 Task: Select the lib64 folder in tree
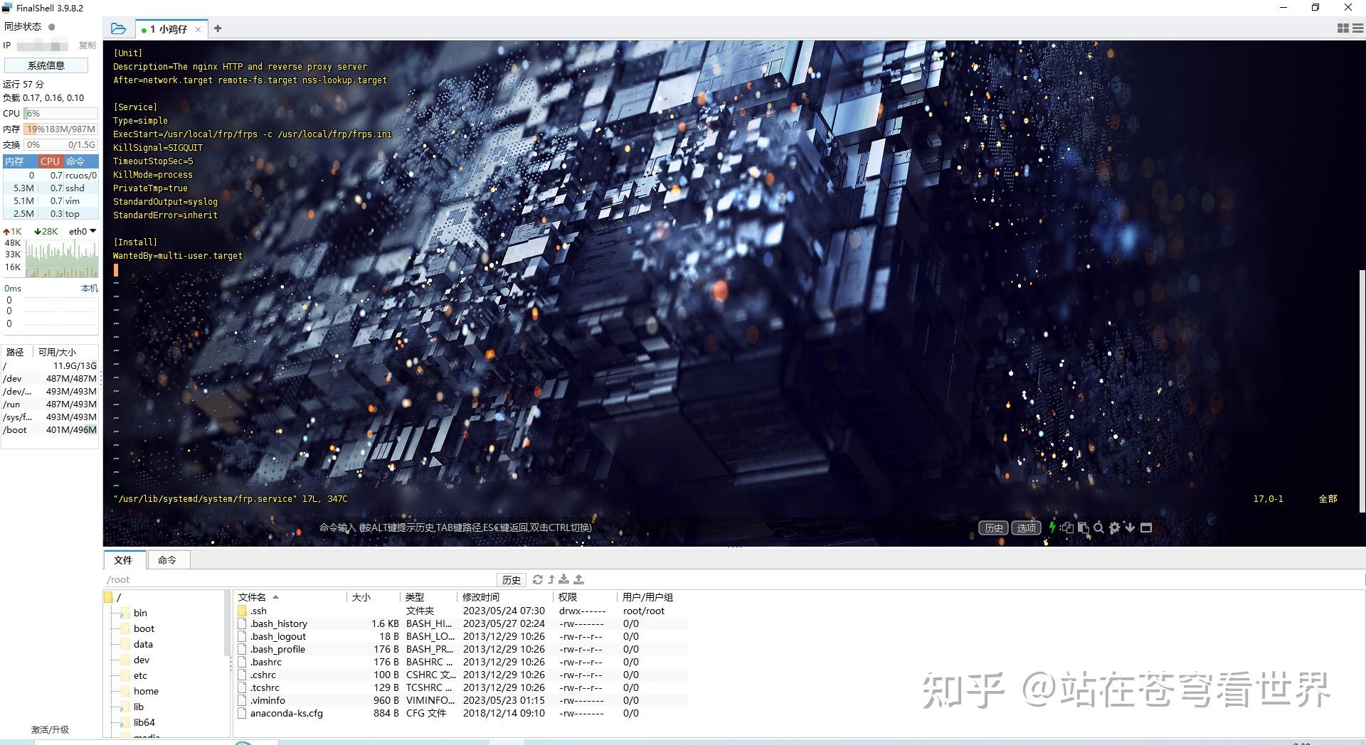pyautogui.click(x=137, y=722)
